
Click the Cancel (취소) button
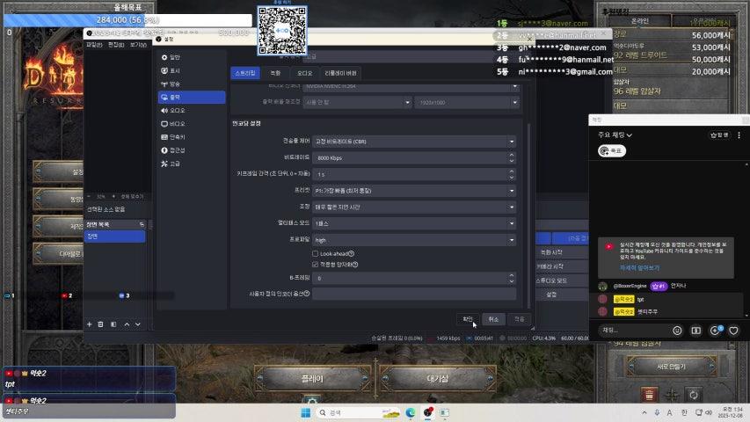tap(493, 319)
